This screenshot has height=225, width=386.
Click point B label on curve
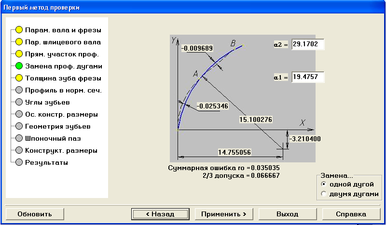[x=233, y=43]
